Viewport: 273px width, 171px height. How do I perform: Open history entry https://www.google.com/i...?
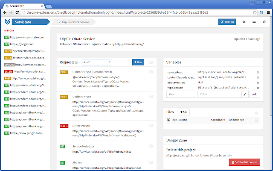[x=25, y=133]
